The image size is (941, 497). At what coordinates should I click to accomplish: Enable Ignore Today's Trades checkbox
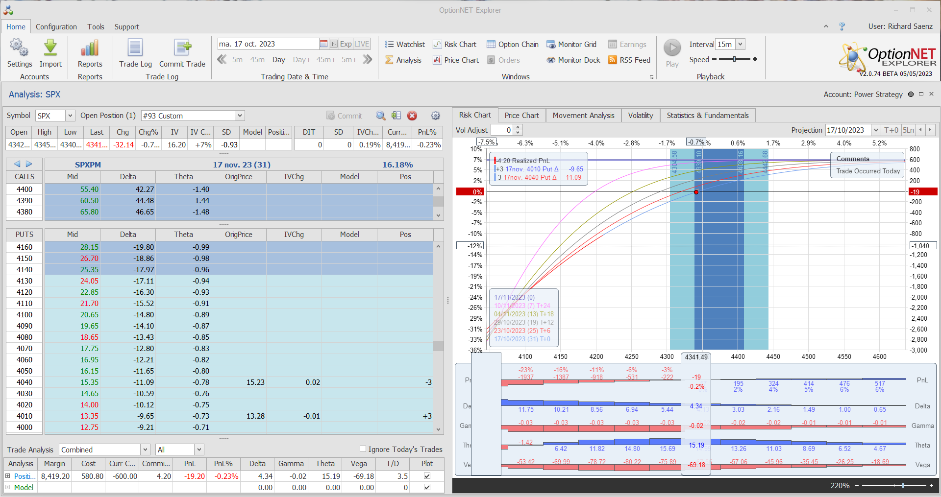pos(363,449)
